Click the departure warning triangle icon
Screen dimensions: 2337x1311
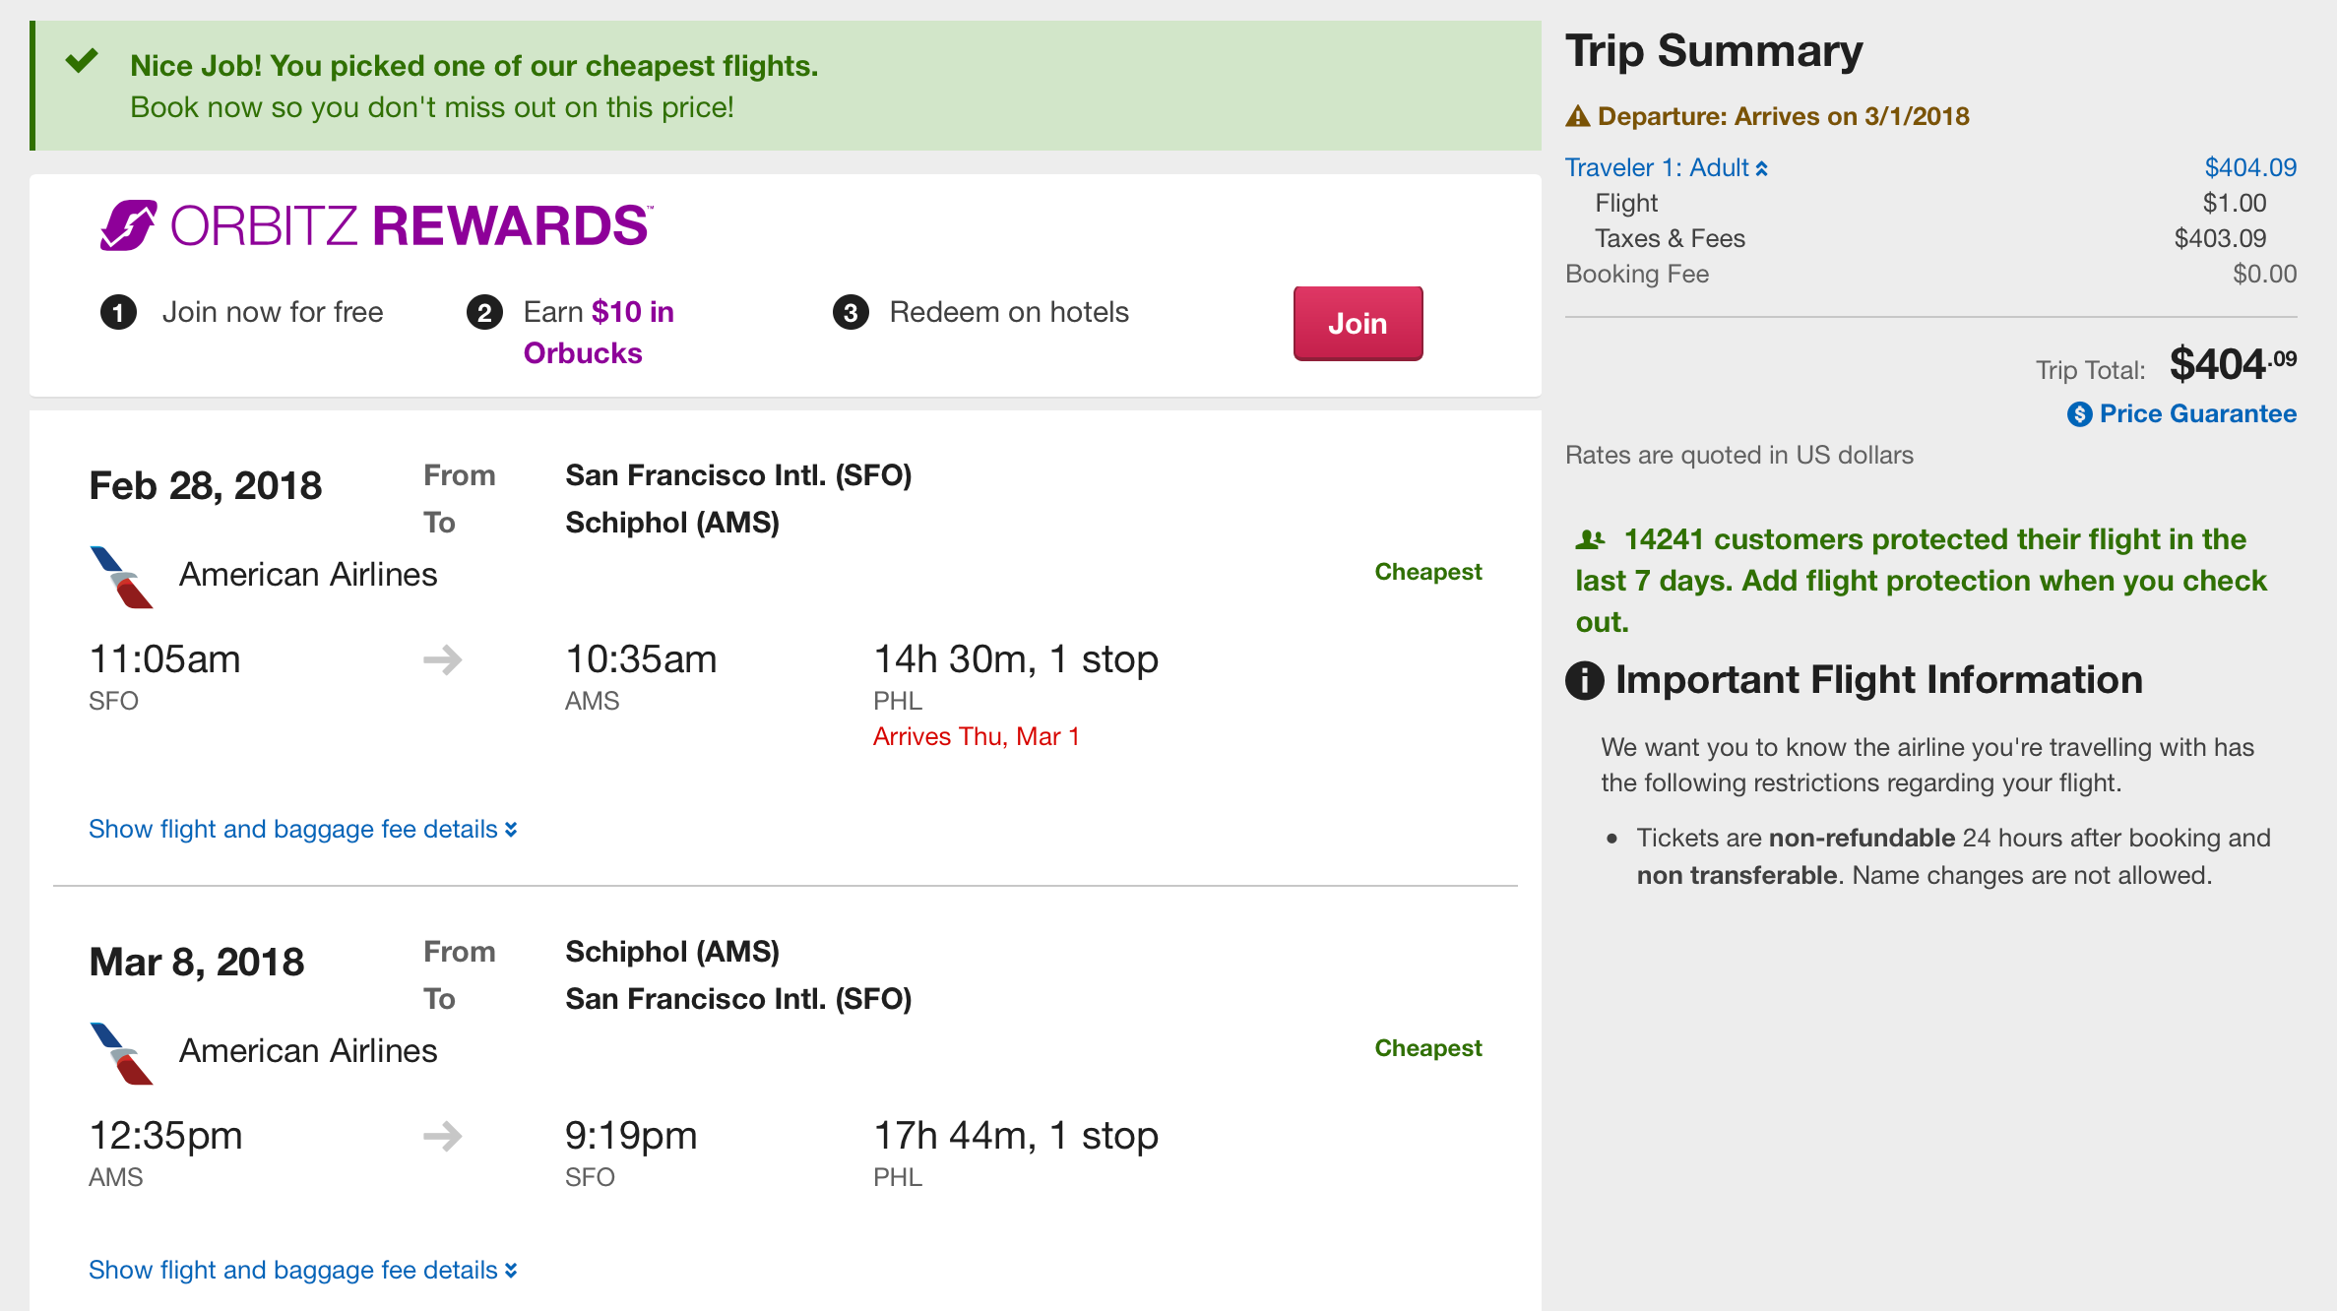(x=1578, y=116)
